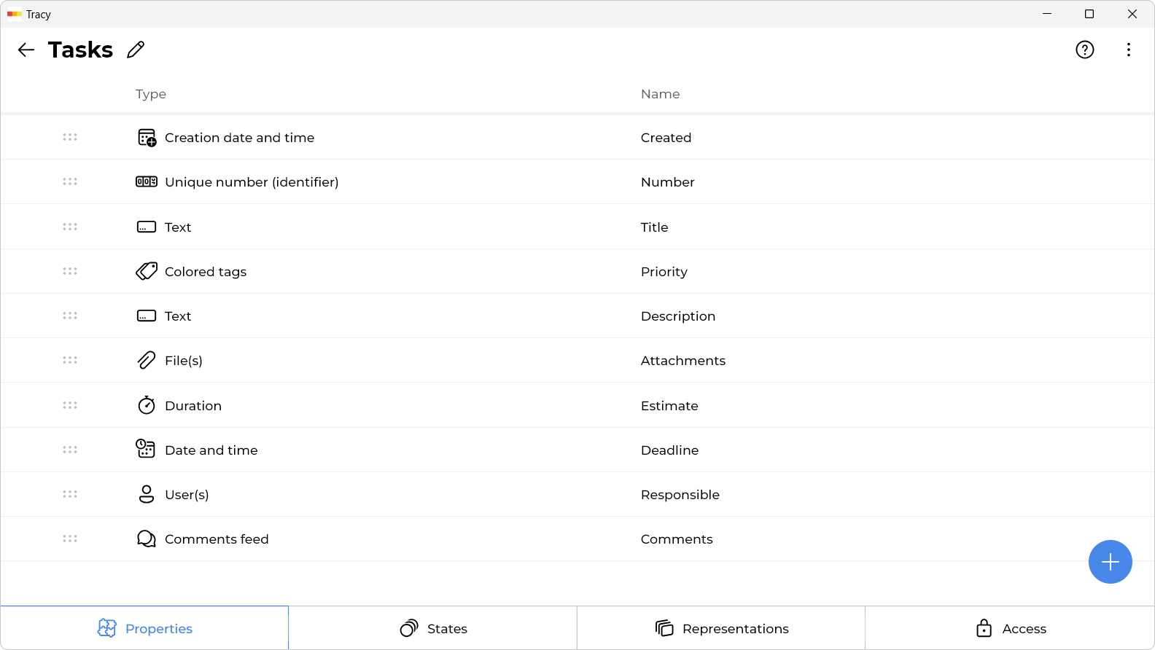The image size is (1155, 650).
Task: Close the Tracy window
Action: (1132, 14)
